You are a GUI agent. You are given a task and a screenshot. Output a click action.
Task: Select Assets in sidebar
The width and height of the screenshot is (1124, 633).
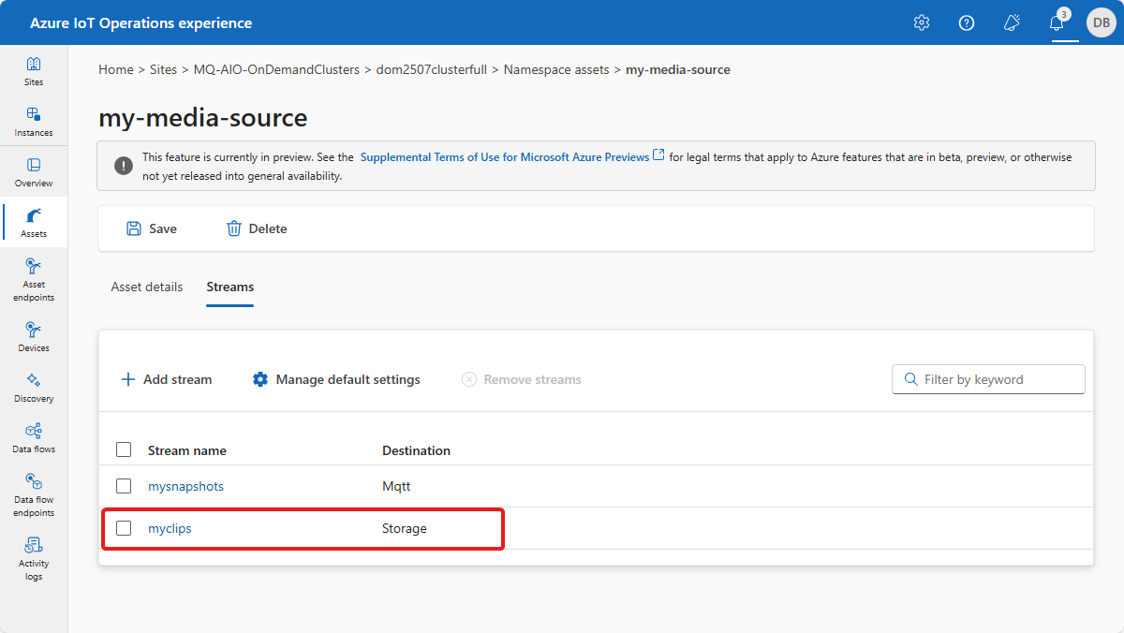[x=34, y=223]
